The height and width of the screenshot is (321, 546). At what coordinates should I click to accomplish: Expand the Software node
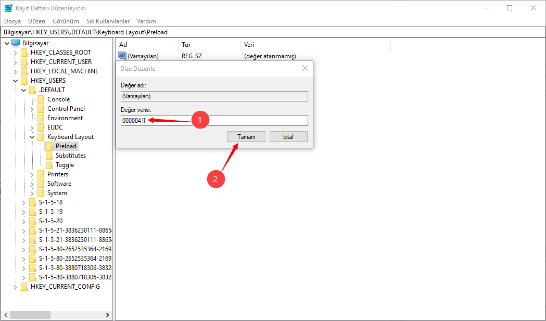32,184
